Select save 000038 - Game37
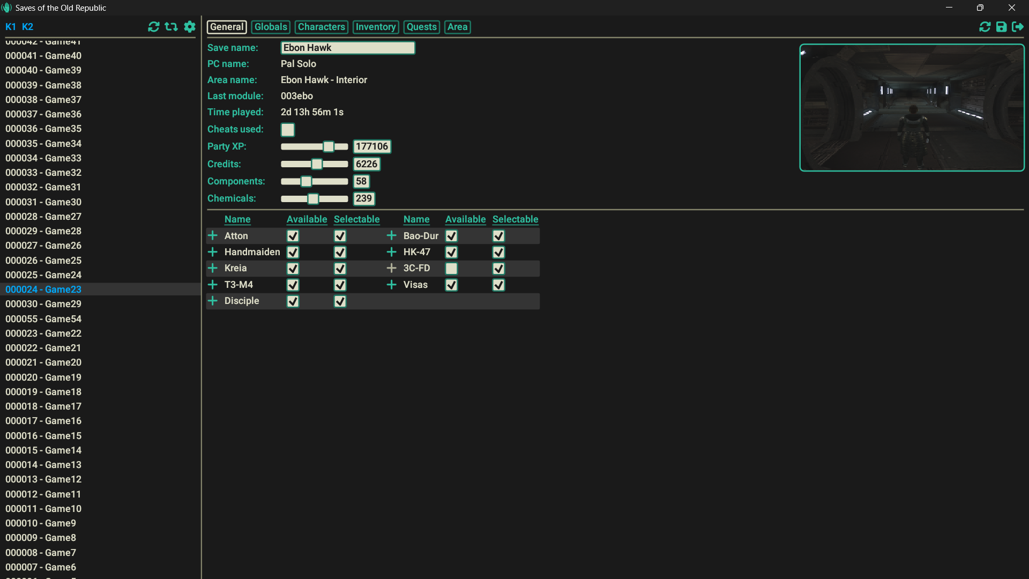This screenshot has height=579, width=1029. coord(43,100)
